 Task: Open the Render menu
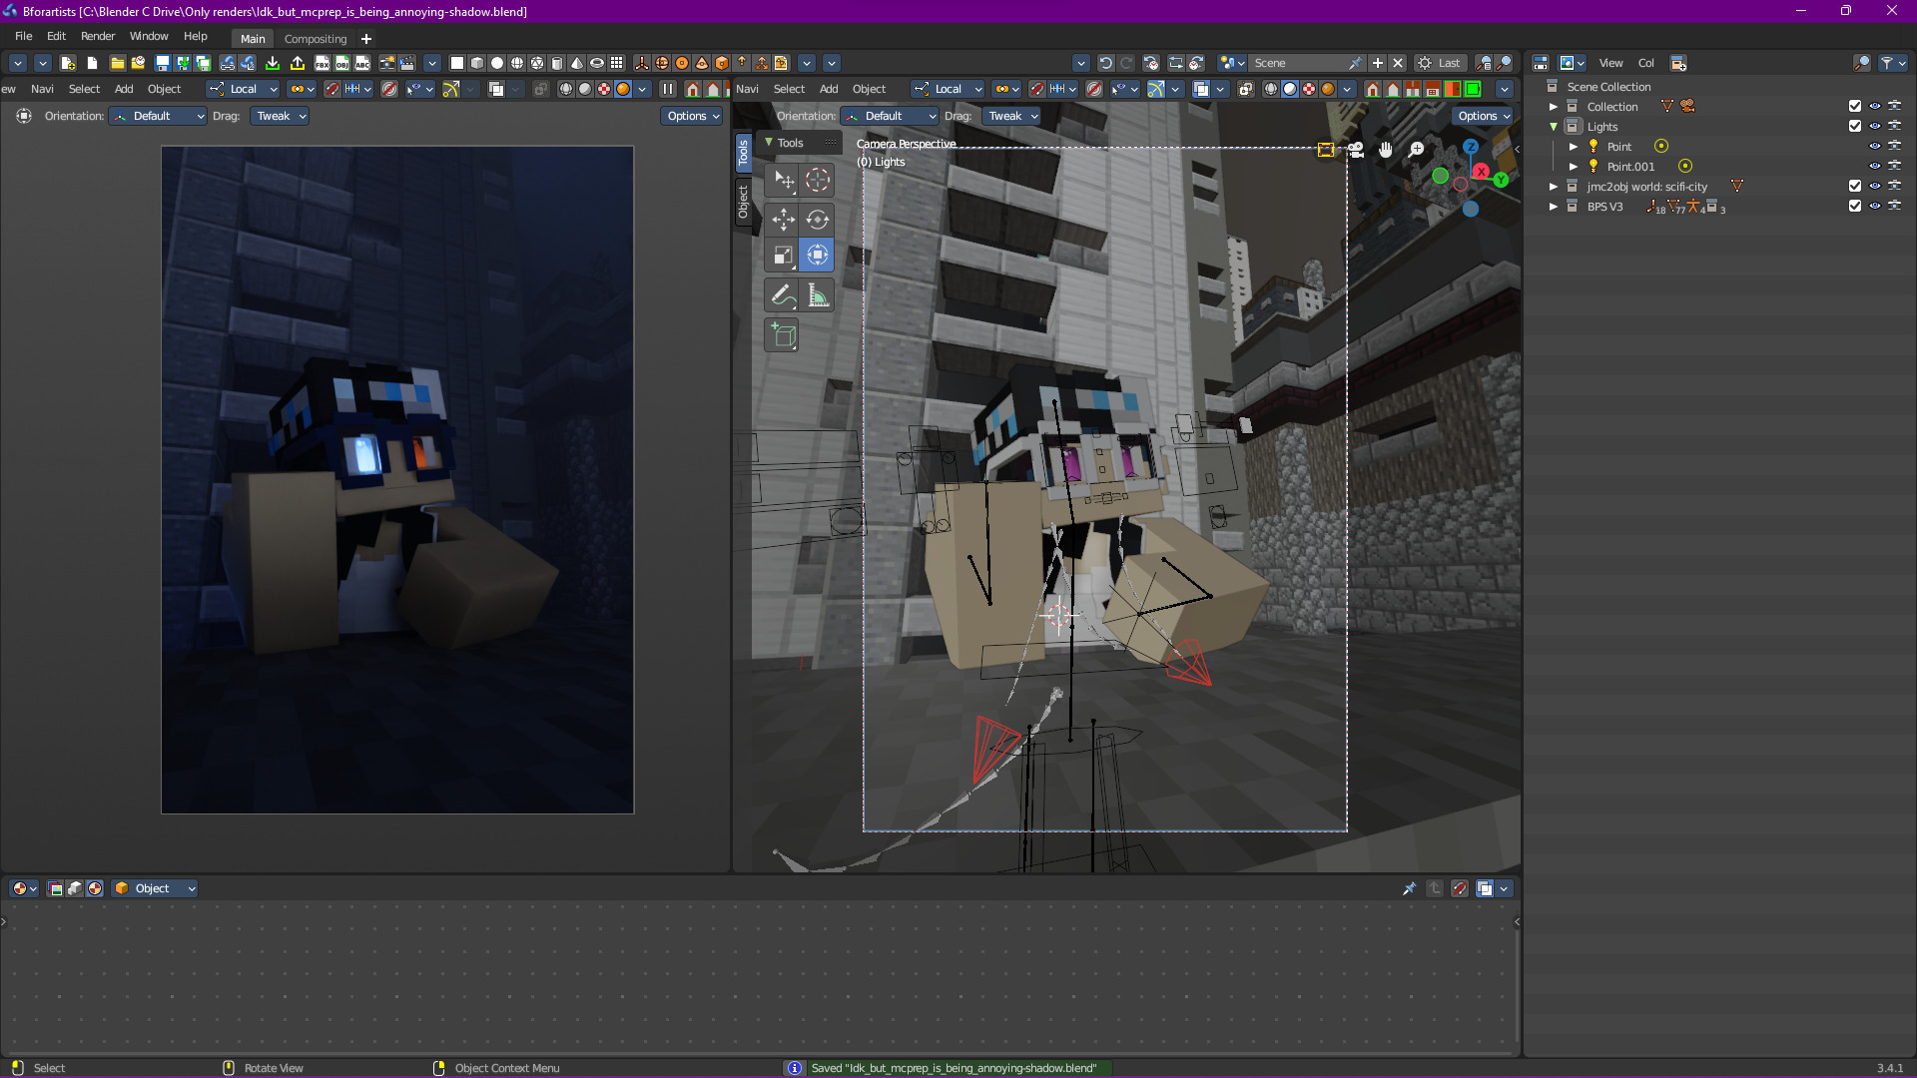coord(97,36)
